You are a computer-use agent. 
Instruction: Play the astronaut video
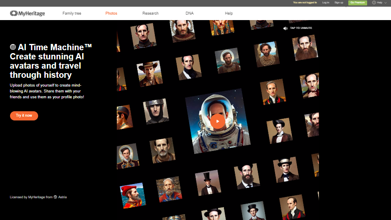(217, 121)
